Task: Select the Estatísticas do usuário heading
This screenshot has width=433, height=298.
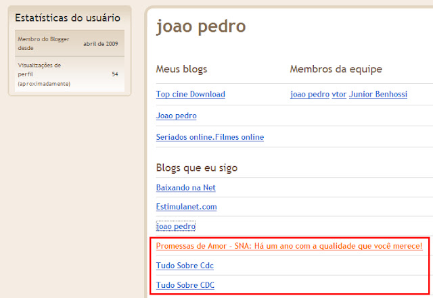Action: click(68, 18)
